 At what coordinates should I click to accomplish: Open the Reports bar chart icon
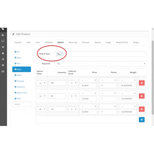pyautogui.click(x=3, y=71)
